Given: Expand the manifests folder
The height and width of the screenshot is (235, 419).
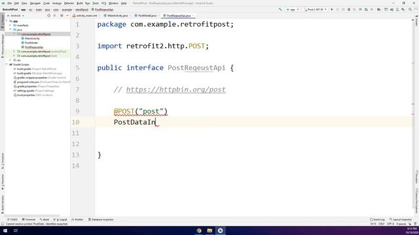Looking at the screenshot, I should tap(10, 25).
